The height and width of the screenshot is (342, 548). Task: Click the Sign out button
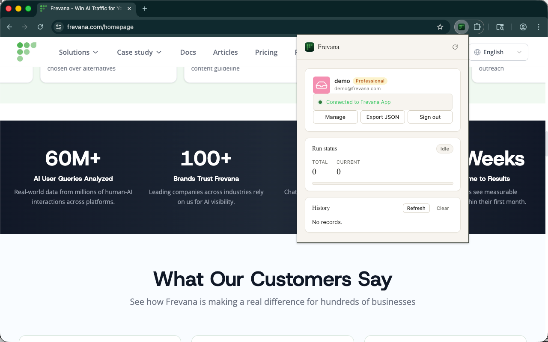tap(430, 117)
